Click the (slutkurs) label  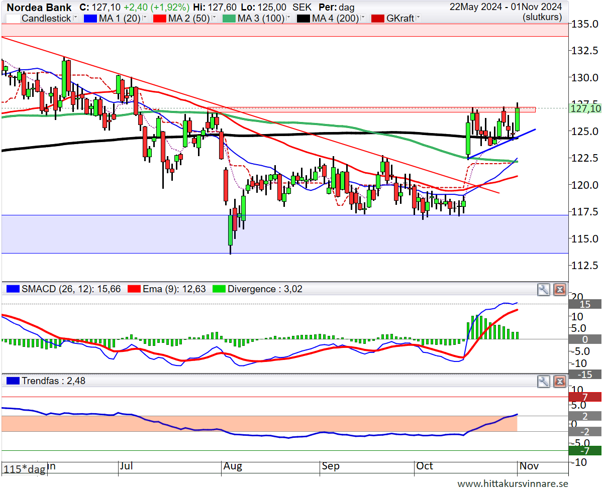(543, 17)
